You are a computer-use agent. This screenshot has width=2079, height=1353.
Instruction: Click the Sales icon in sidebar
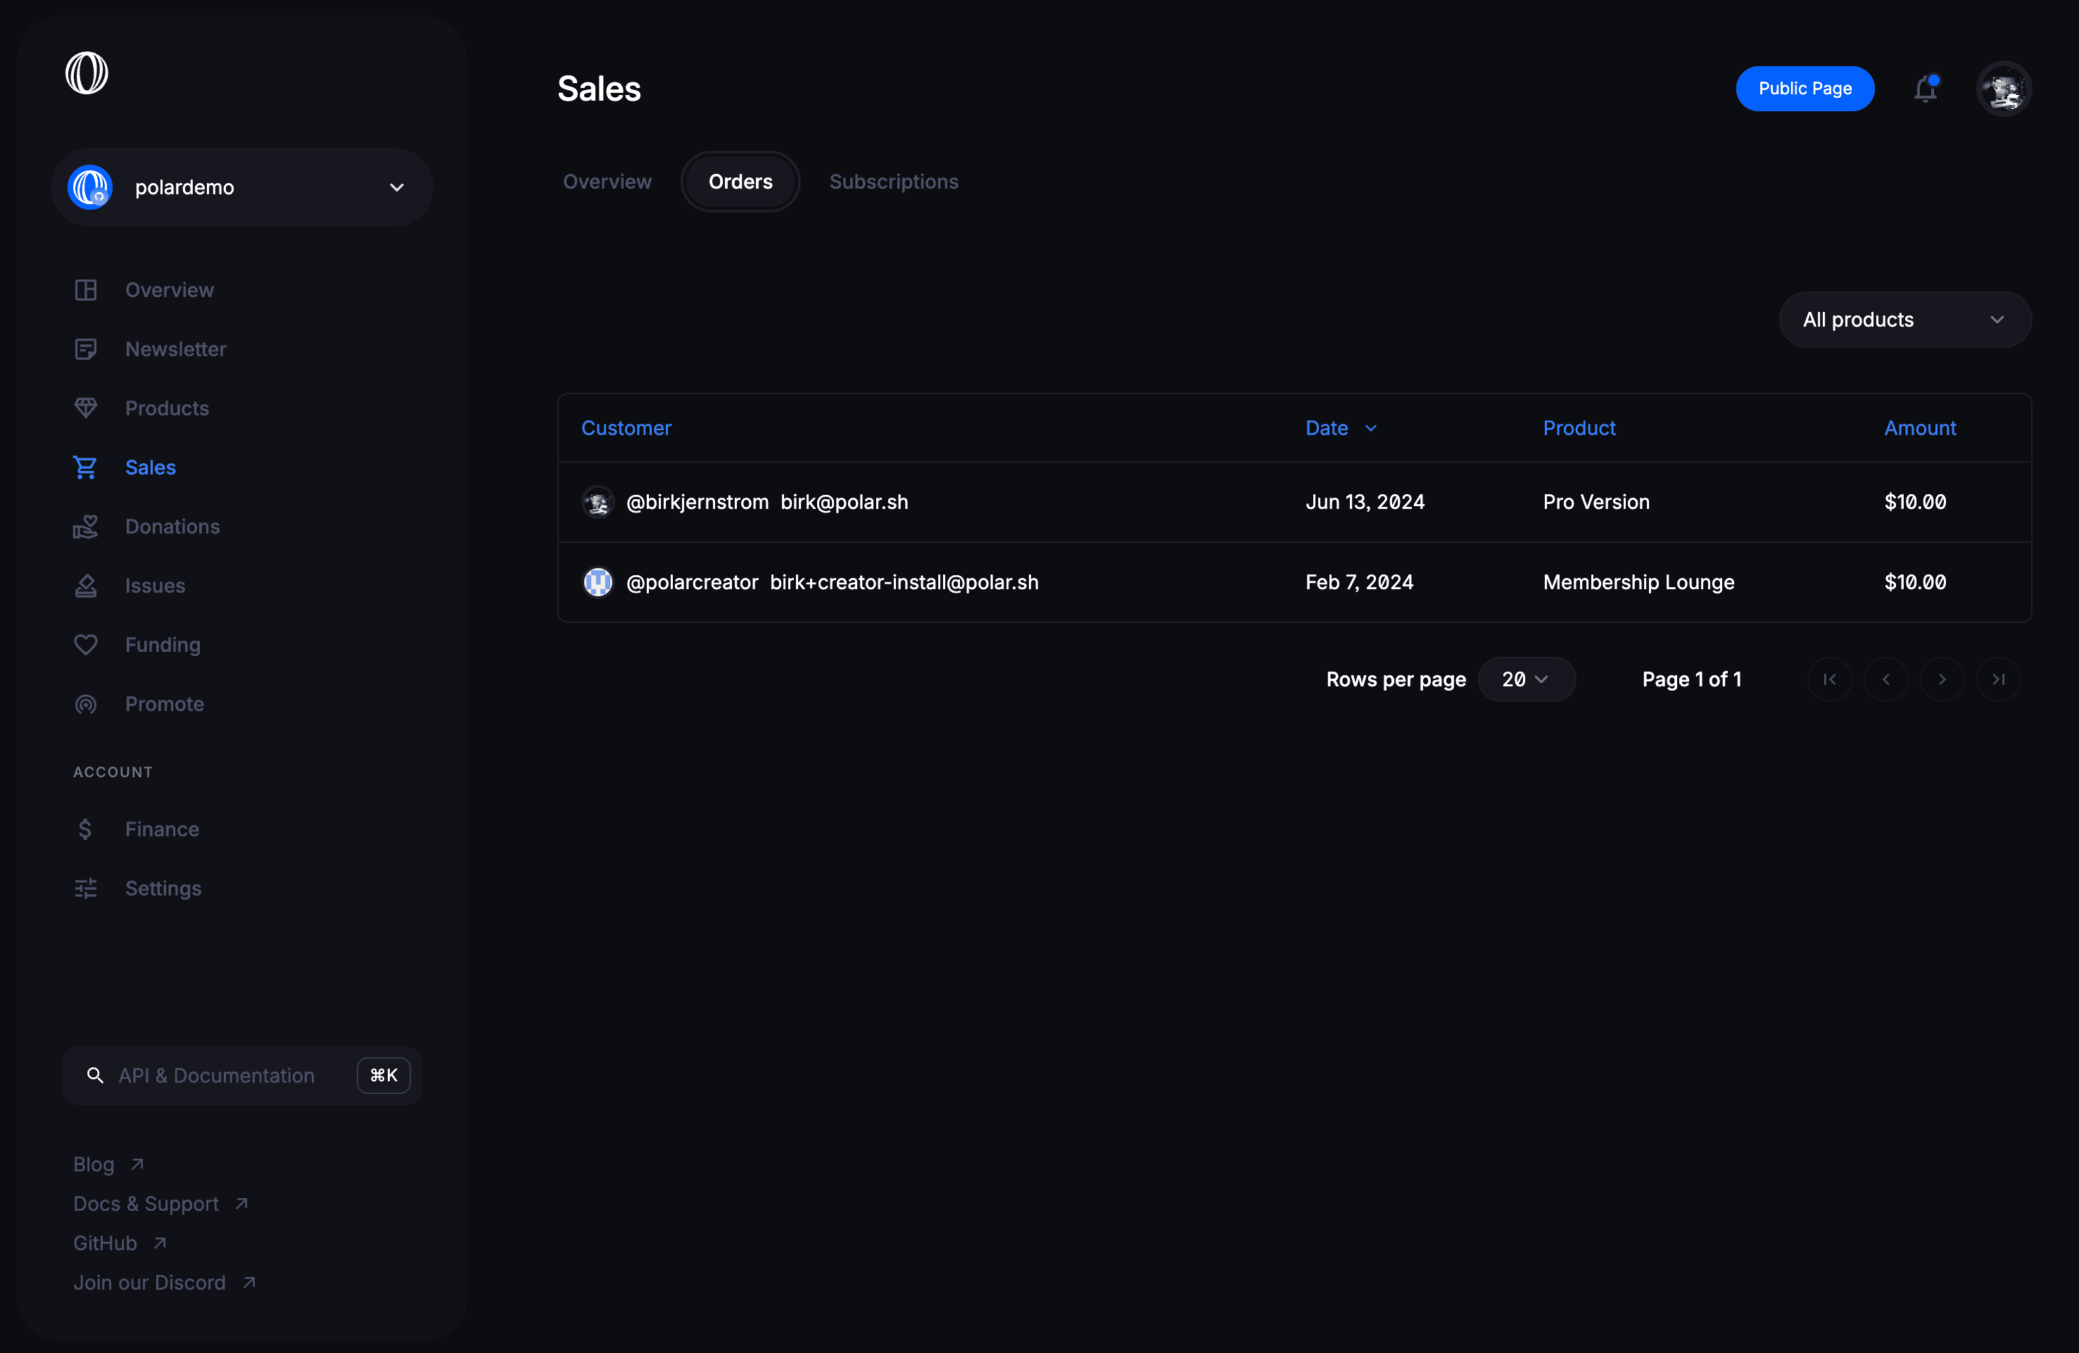[x=87, y=467]
